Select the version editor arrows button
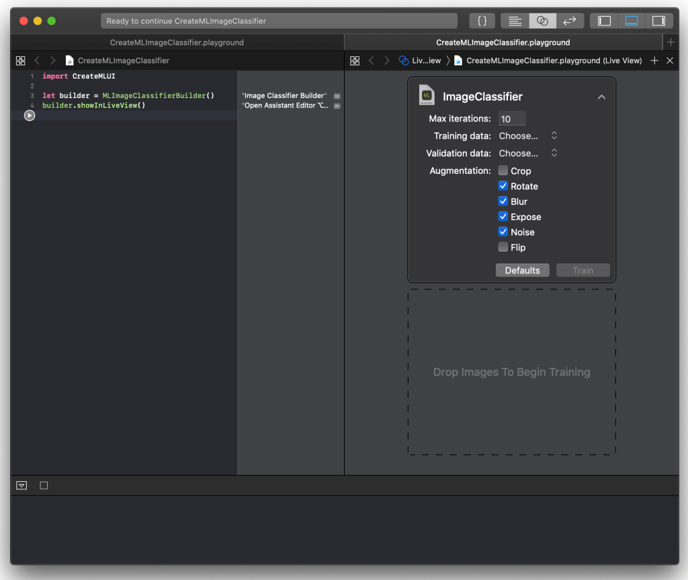Image resolution: width=688 pixels, height=580 pixels. 570,21
